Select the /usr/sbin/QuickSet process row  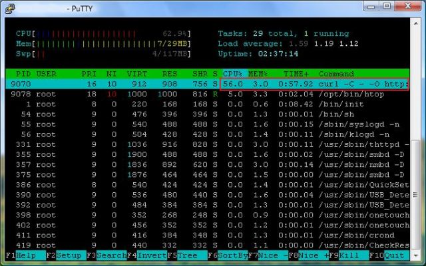(x=207, y=185)
